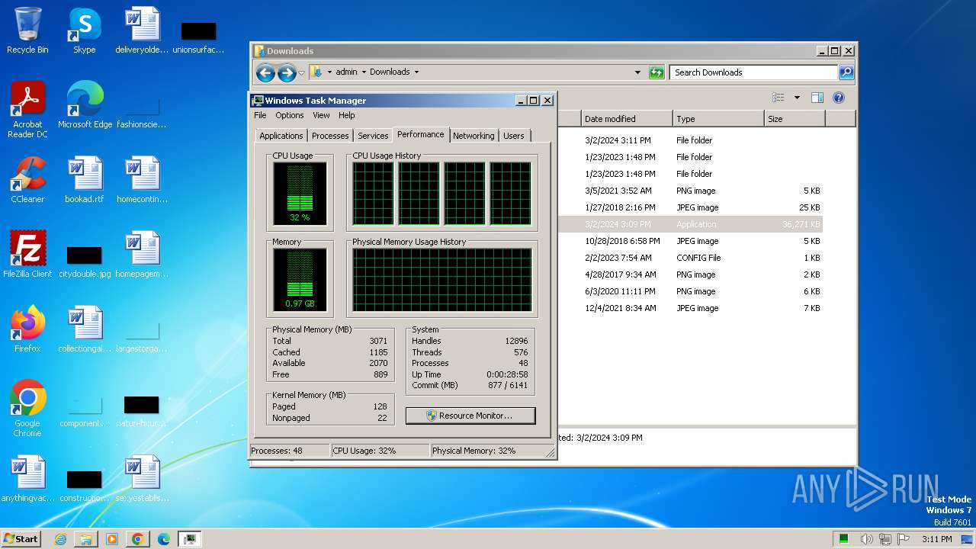This screenshot has width=976, height=549.
Task: Open Internet Explorer from the taskbar
Action: pos(61,539)
